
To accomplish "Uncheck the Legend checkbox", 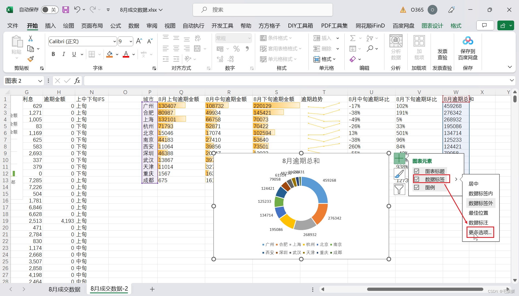I will click(417, 187).
